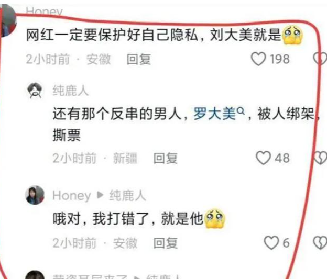327x279 pixels.
Task: Dislike the top comment by Honey
Action: [x=321, y=59]
